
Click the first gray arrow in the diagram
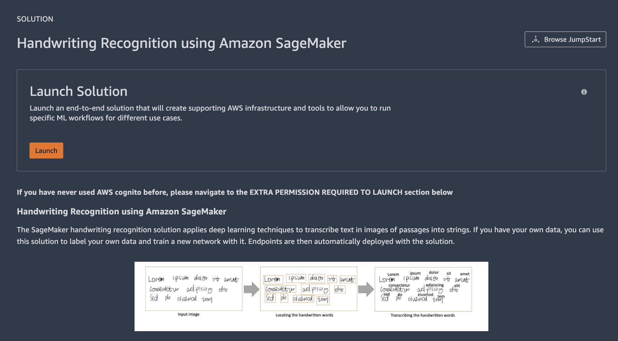click(252, 289)
